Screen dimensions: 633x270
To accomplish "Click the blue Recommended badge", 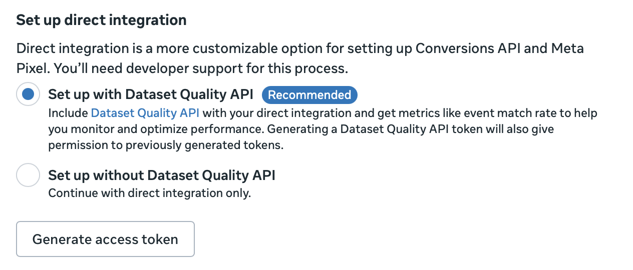I will pyautogui.click(x=309, y=95).
